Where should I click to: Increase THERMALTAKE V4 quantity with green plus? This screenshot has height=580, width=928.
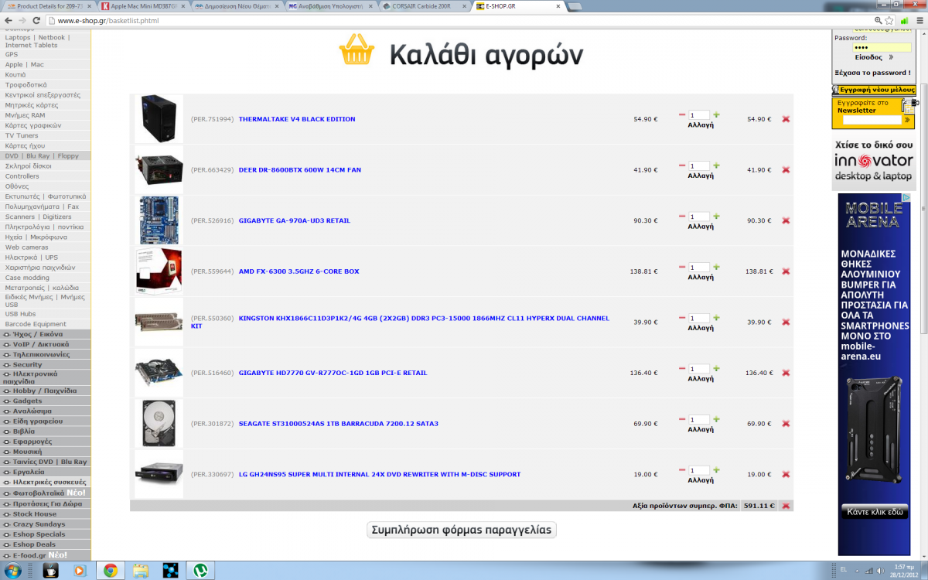click(x=716, y=114)
